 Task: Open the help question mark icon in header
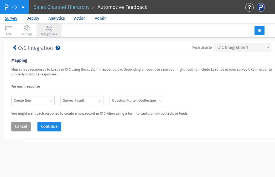(250, 7)
